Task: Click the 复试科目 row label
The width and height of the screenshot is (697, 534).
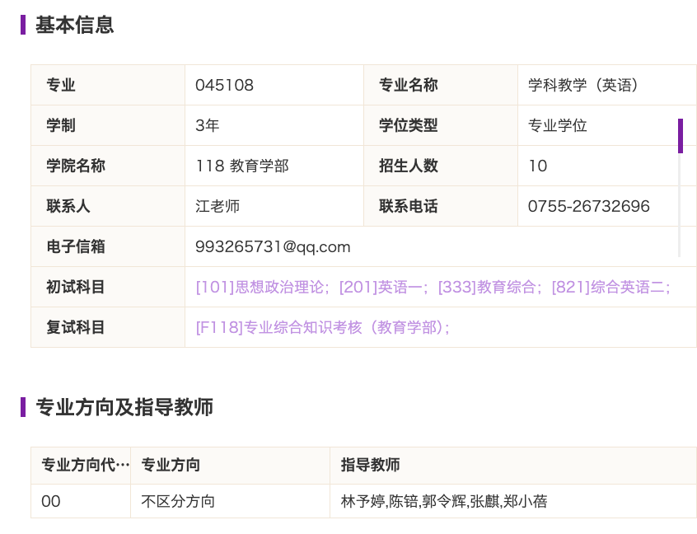Action: (108, 327)
